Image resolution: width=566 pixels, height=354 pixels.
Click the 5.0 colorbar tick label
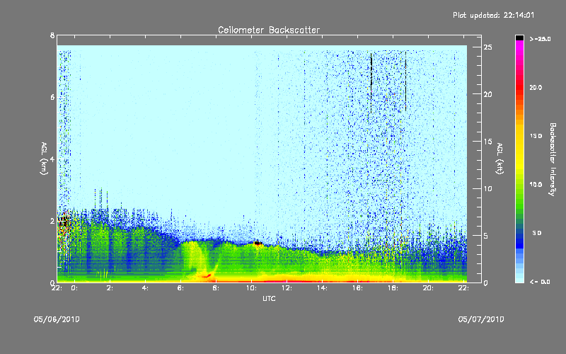[537, 234]
